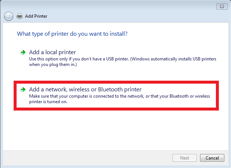Click blank white area below network option

coord(116,130)
